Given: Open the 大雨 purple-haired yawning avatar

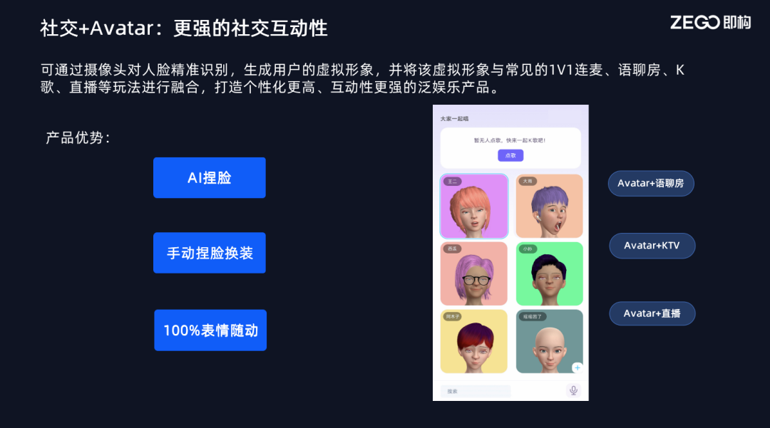Looking at the screenshot, I should click(550, 206).
